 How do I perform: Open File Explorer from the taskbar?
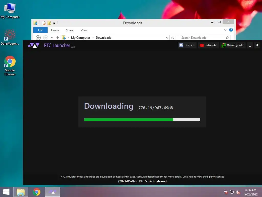(21, 192)
